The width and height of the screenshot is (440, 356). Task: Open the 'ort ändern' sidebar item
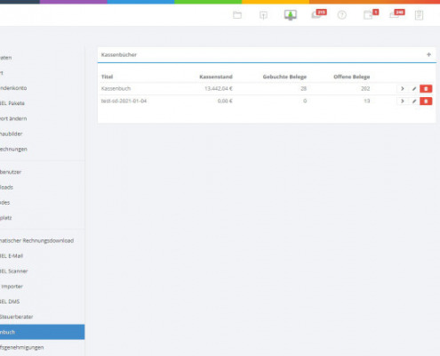pyautogui.click(x=13, y=118)
